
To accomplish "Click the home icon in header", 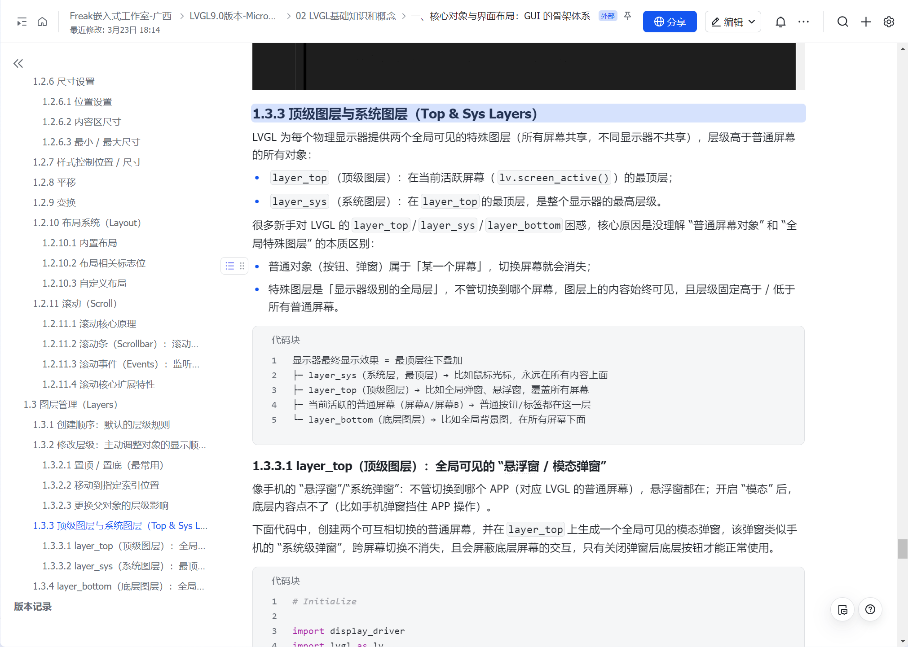I will [42, 22].
